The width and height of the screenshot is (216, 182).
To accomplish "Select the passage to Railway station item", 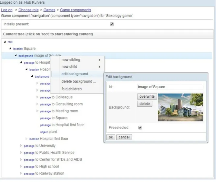I will coord(44,174).
